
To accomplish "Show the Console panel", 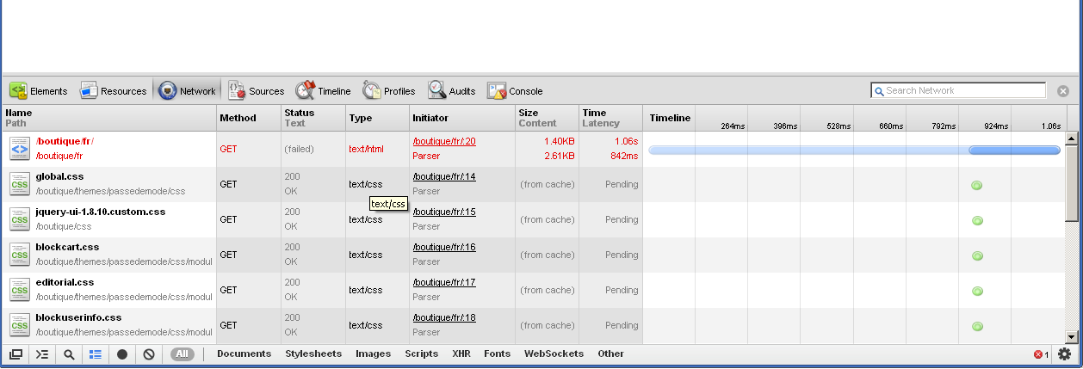I will click(515, 90).
